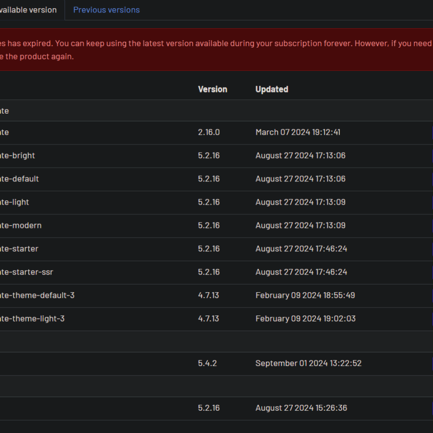Image resolution: width=433 pixels, height=433 pixels.
Task: Click the package name ending in -modern
Action: (x=21, y=226)
